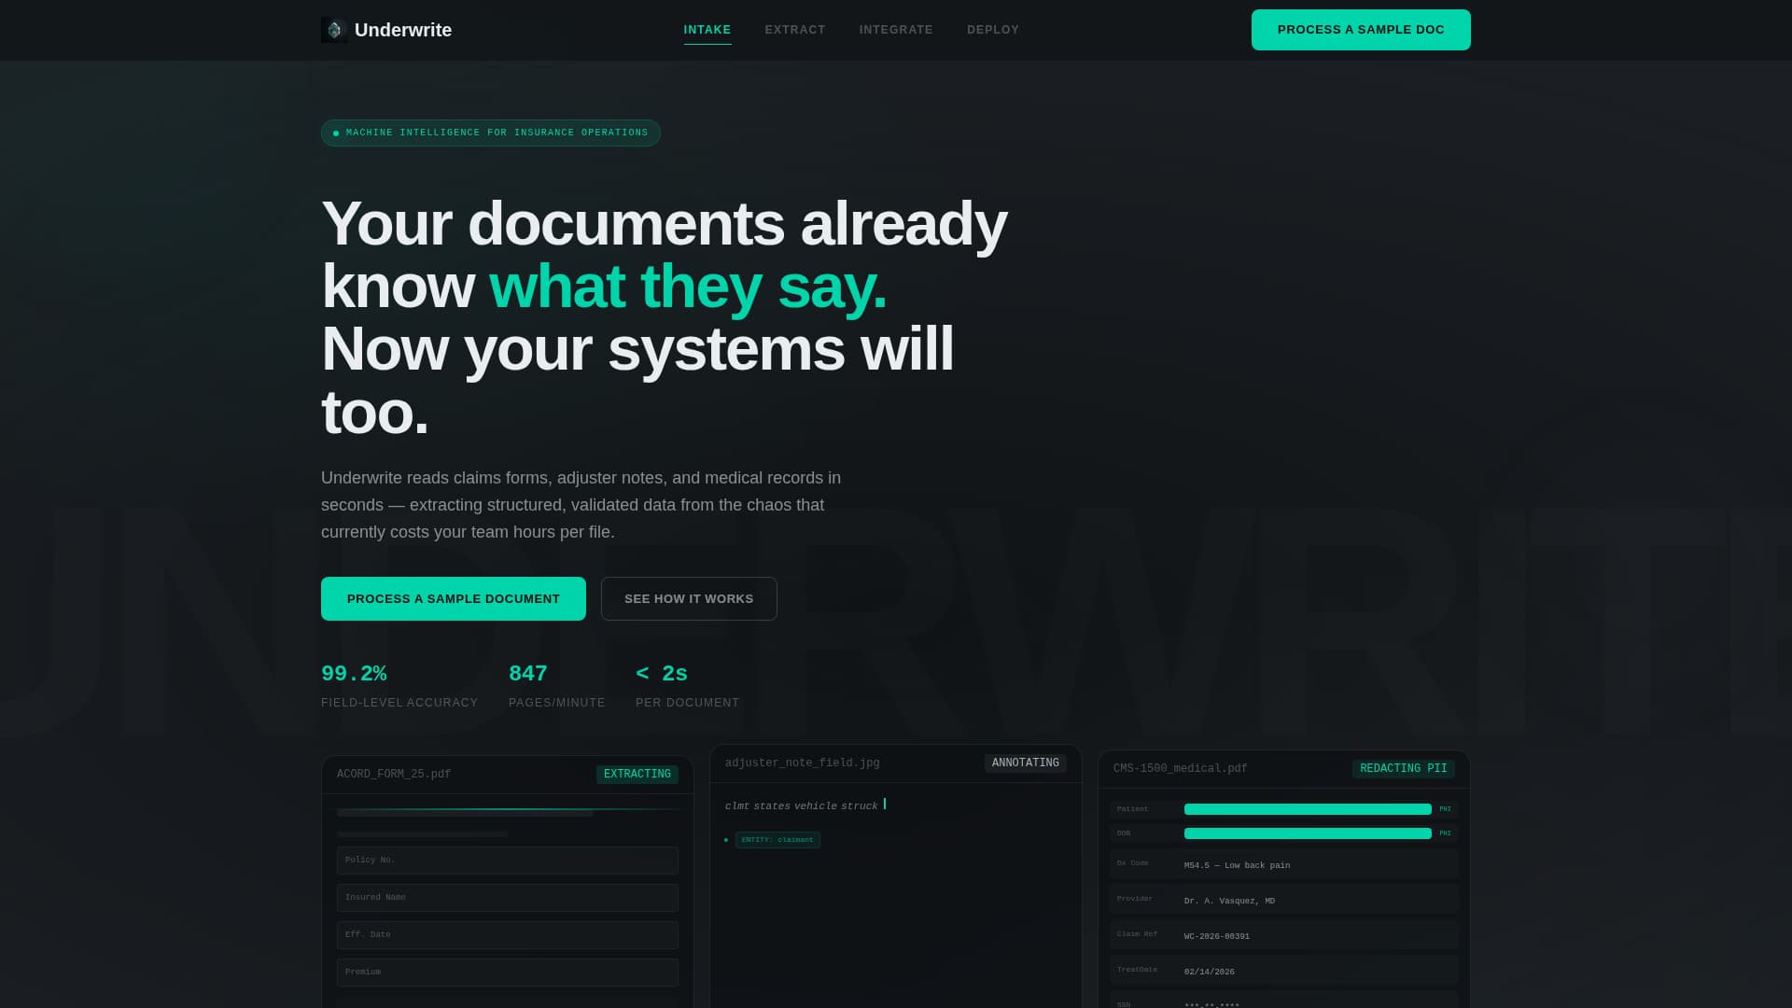This screenshot has width=1792, height=1008.
Task: Click the PHI tag in the DOB row
Action: tap(1445, 833)
